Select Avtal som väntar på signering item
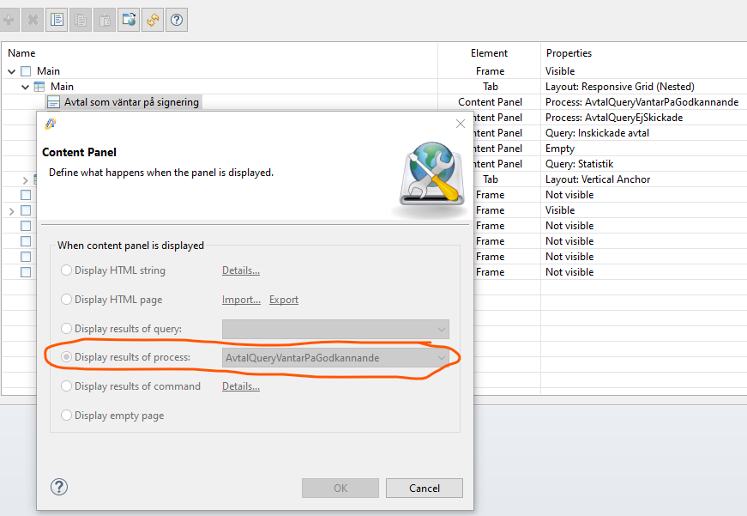The image size is (747, 516). point(131,102)
